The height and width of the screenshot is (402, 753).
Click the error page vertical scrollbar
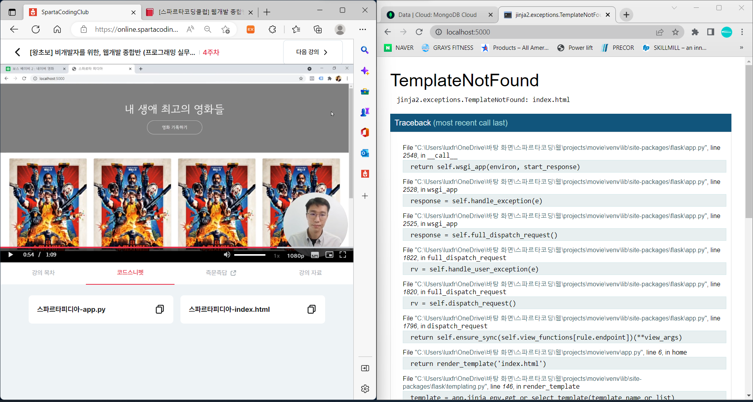[x=749, y=141]
